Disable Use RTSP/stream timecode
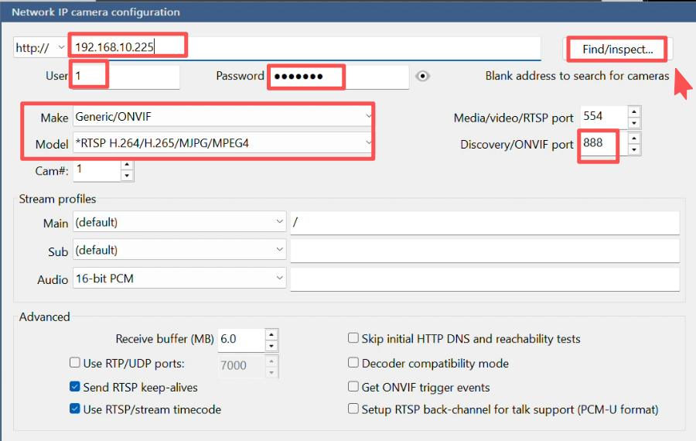696x441 pixels. pos(75,409)
